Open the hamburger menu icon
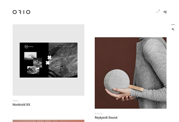Screen dimensions: 179x122 click(165, 12)
